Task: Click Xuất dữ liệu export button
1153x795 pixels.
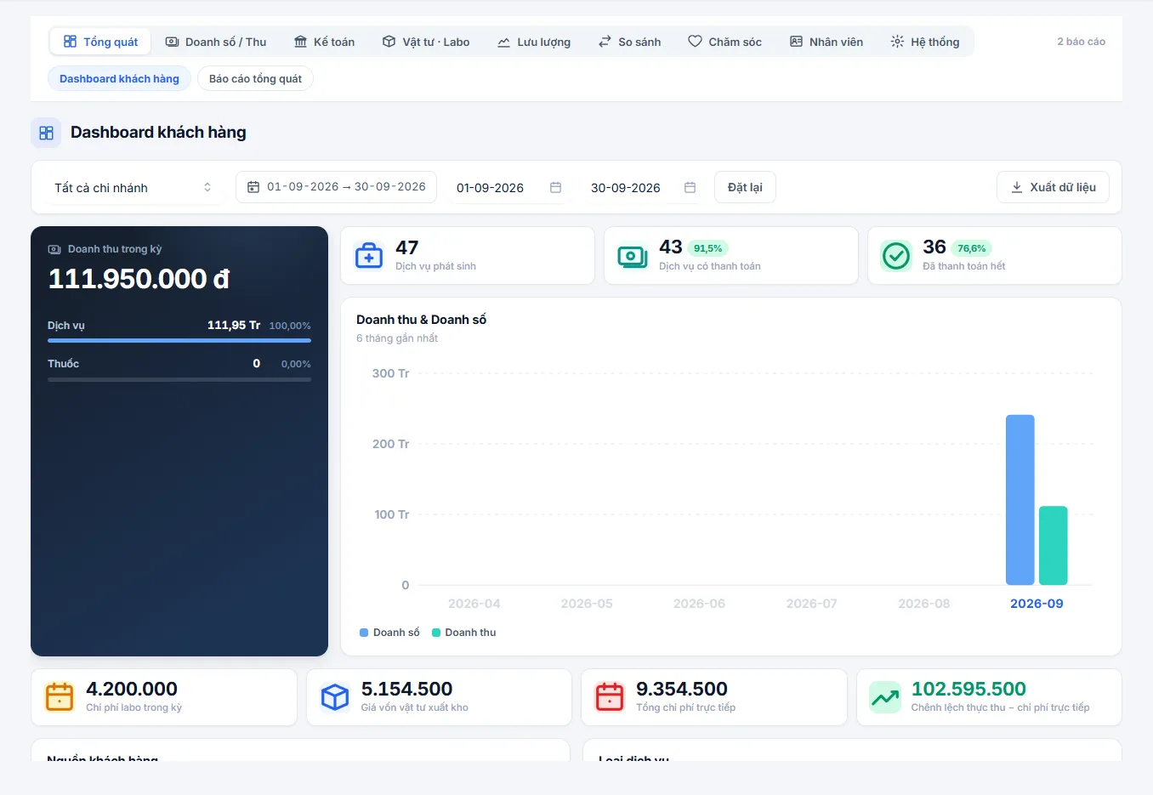Action: (1053, 187)
